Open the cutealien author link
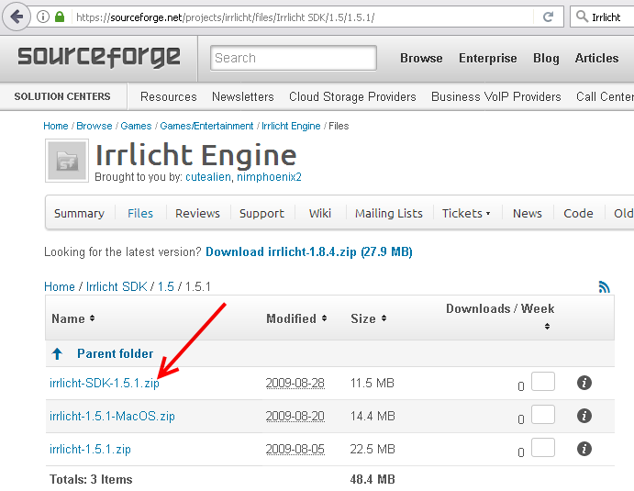634x491 pixels. 208,177
